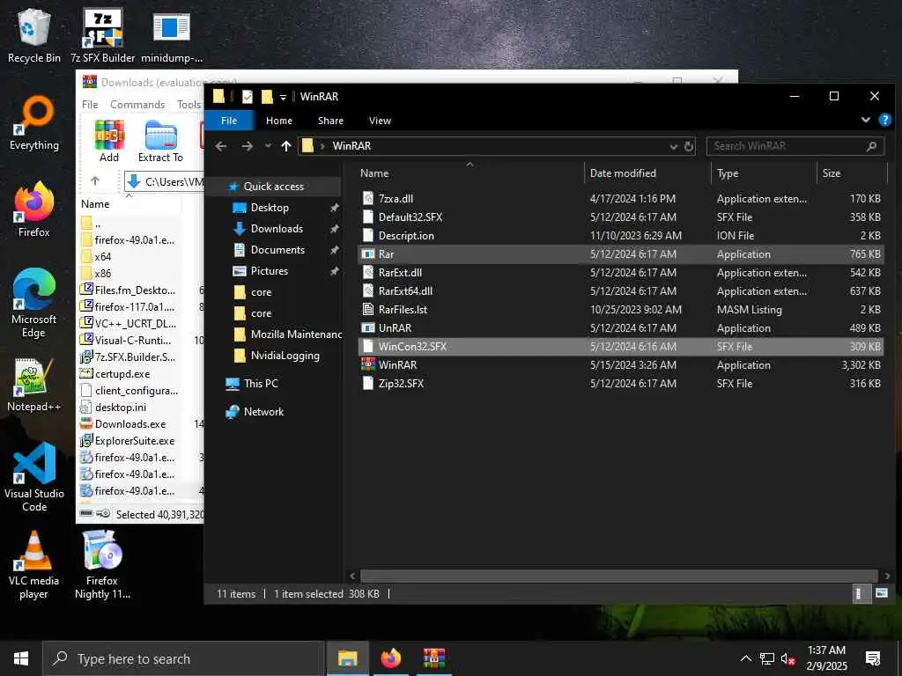Open Firefox from the taskbar
902x676 pixels.
[x=390, y=658]
